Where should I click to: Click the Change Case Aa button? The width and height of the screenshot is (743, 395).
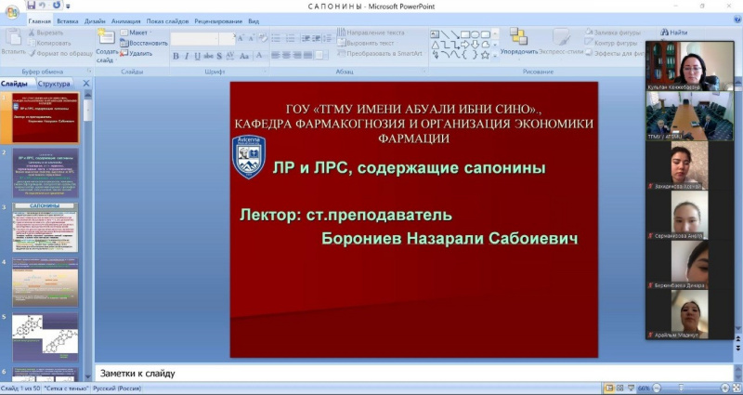coord(244,56)
